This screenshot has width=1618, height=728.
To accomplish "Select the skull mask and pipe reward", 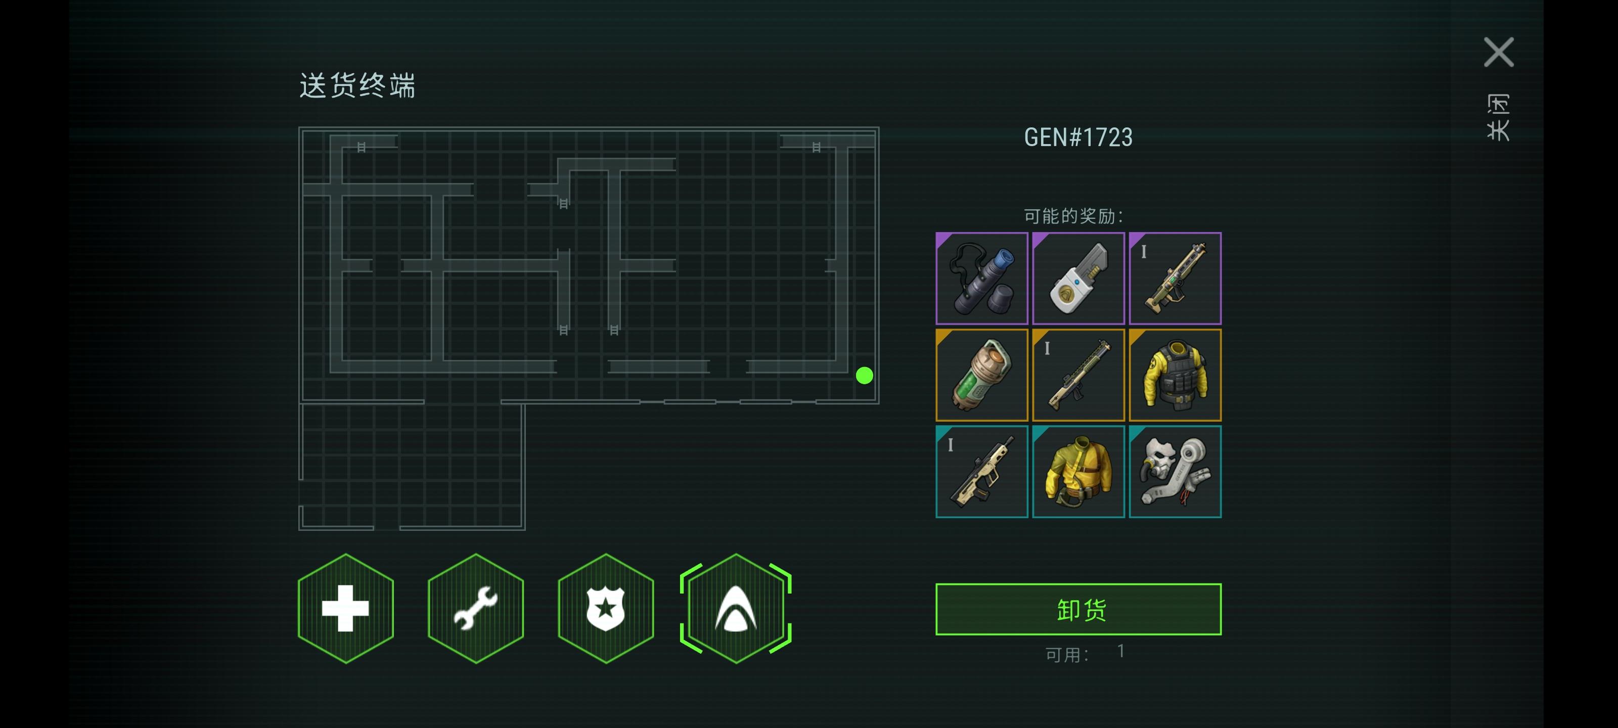I will tap(1175, 472).
